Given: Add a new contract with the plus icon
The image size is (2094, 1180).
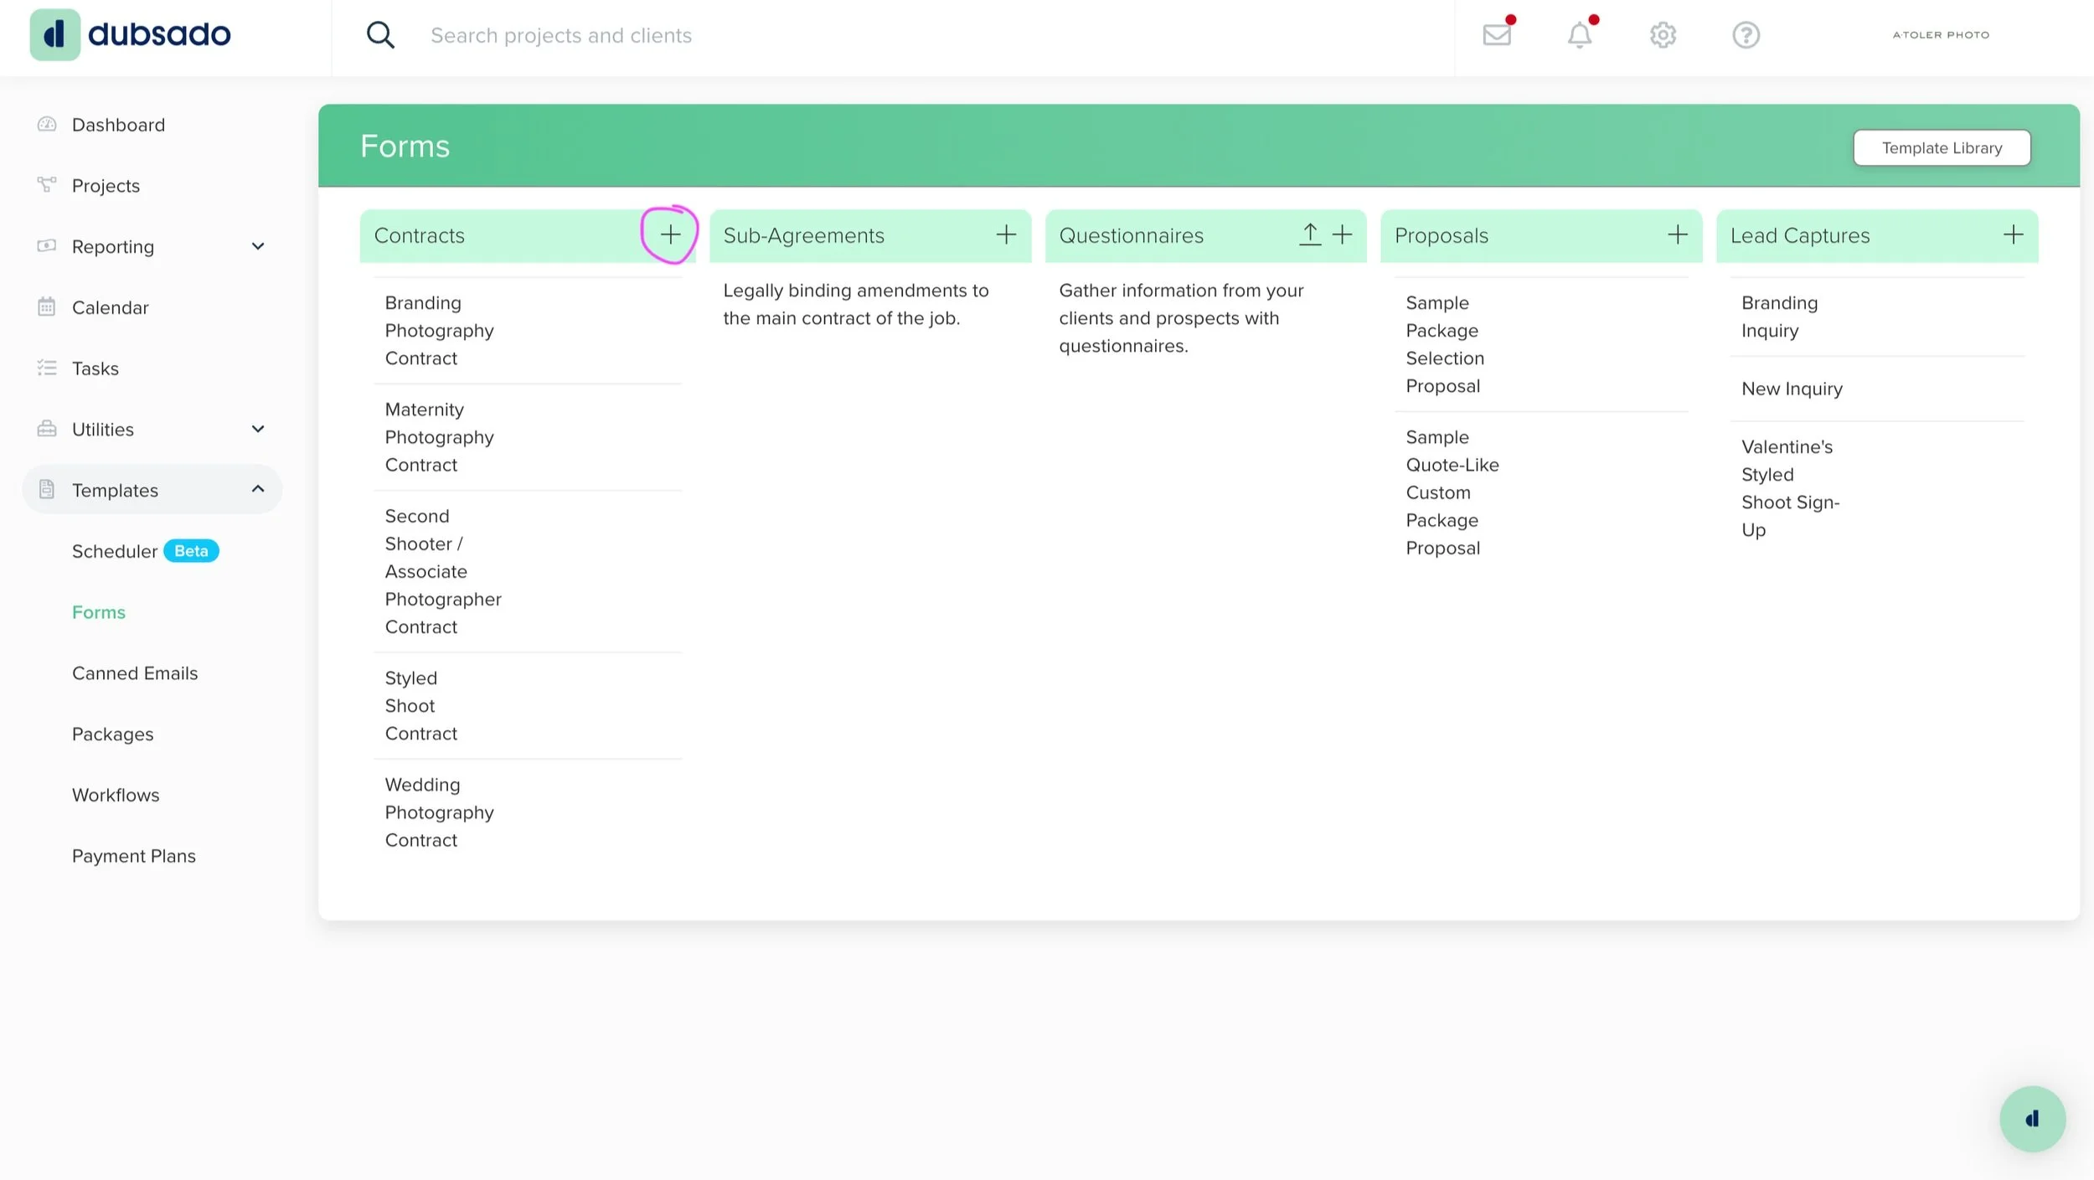Looking at the screenshot, I should tap(670, 235).
